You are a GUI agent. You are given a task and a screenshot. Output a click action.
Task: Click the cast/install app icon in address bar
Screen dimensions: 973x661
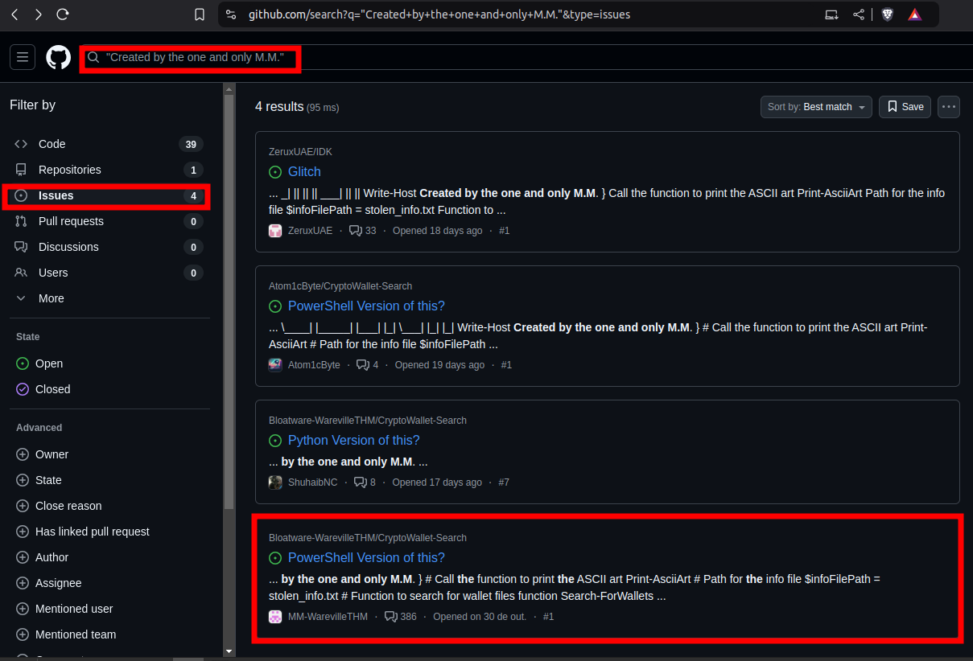pyautogui.click(x=831, y=14)
